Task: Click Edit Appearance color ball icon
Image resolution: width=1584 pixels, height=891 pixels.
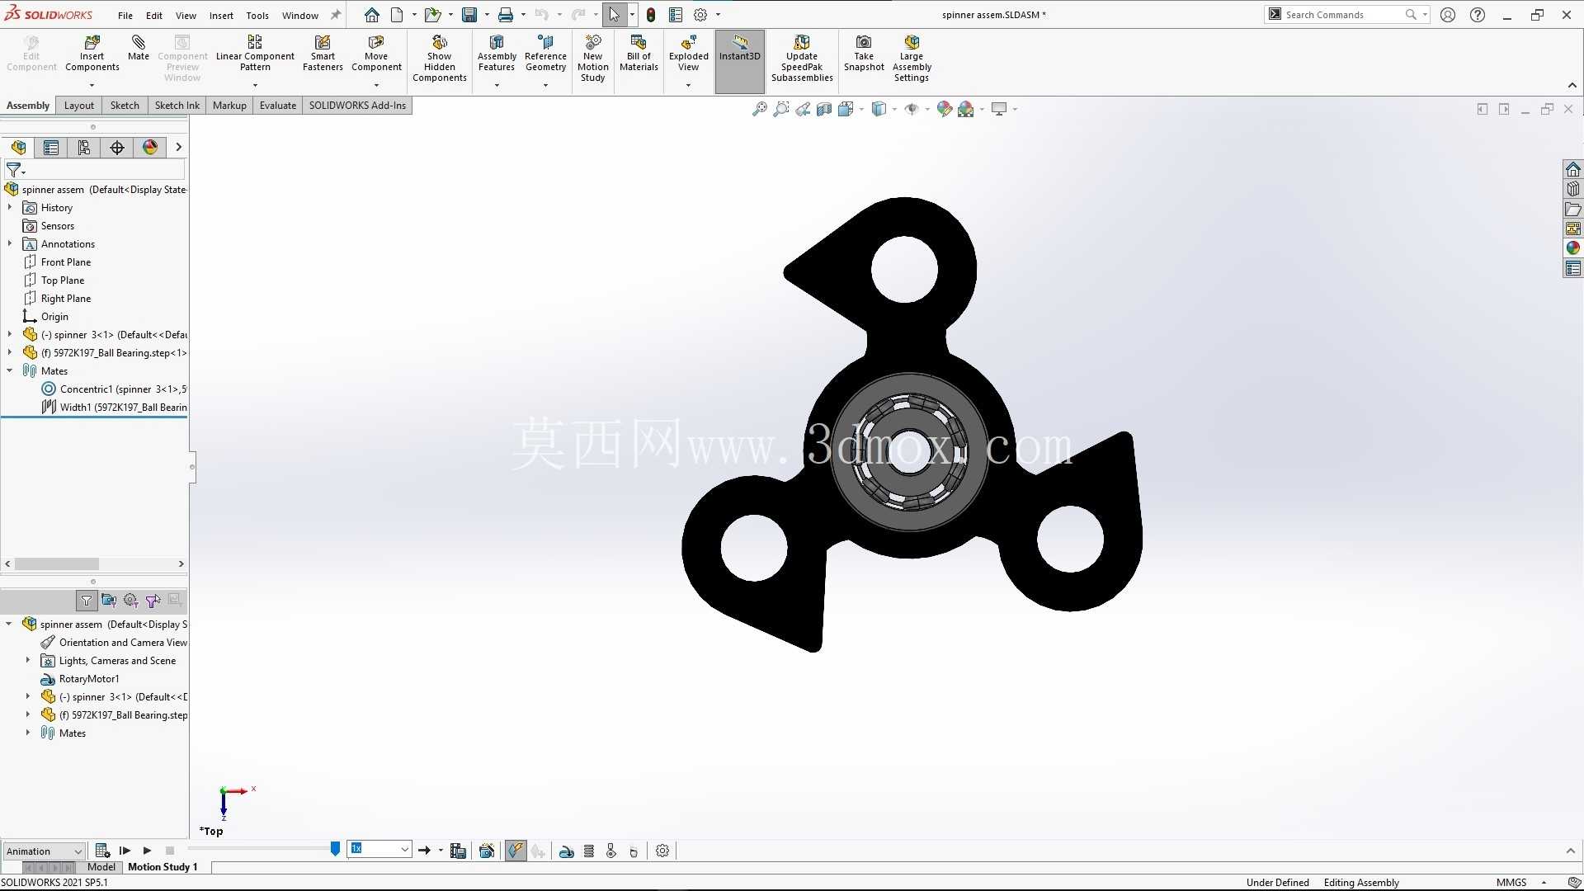Action: (944, 109)
